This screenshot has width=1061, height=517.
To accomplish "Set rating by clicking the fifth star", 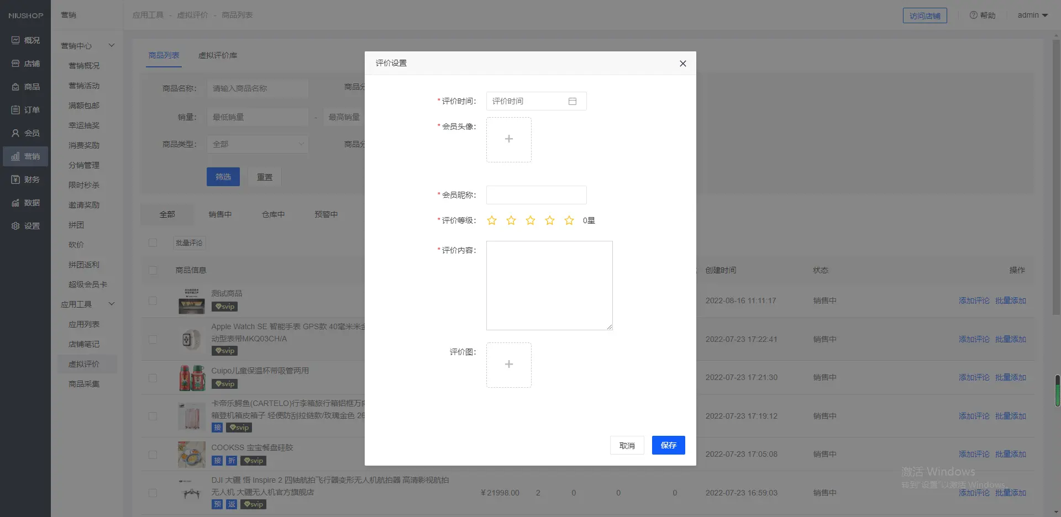I will [x=569, y=220].
